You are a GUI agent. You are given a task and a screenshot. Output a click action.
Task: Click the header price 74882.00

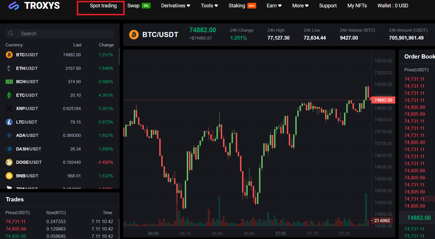(203, 30)
